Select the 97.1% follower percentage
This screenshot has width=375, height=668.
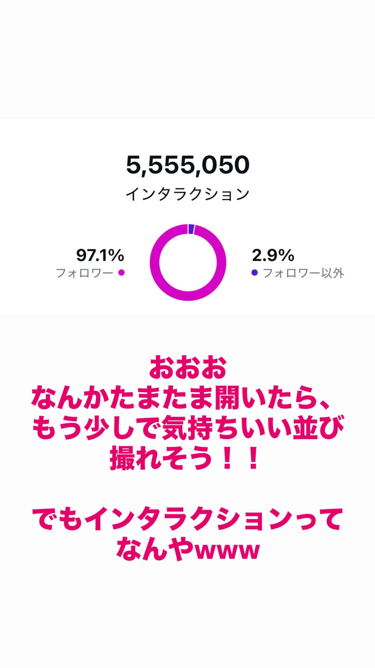click(x=100, y=255)
